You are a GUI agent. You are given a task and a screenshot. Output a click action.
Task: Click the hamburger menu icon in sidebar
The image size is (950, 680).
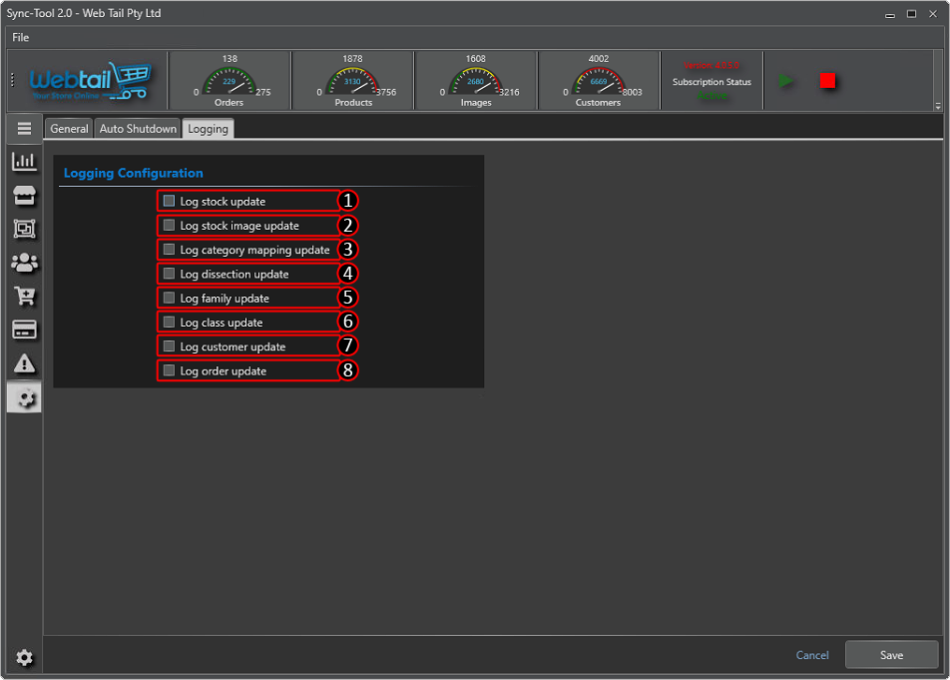coord(24,128)
